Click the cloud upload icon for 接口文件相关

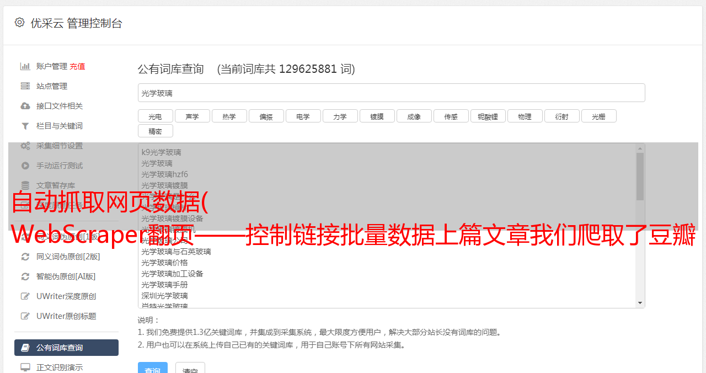coord(25,106)
